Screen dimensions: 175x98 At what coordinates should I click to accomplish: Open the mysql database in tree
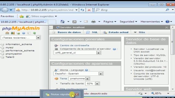10,48
